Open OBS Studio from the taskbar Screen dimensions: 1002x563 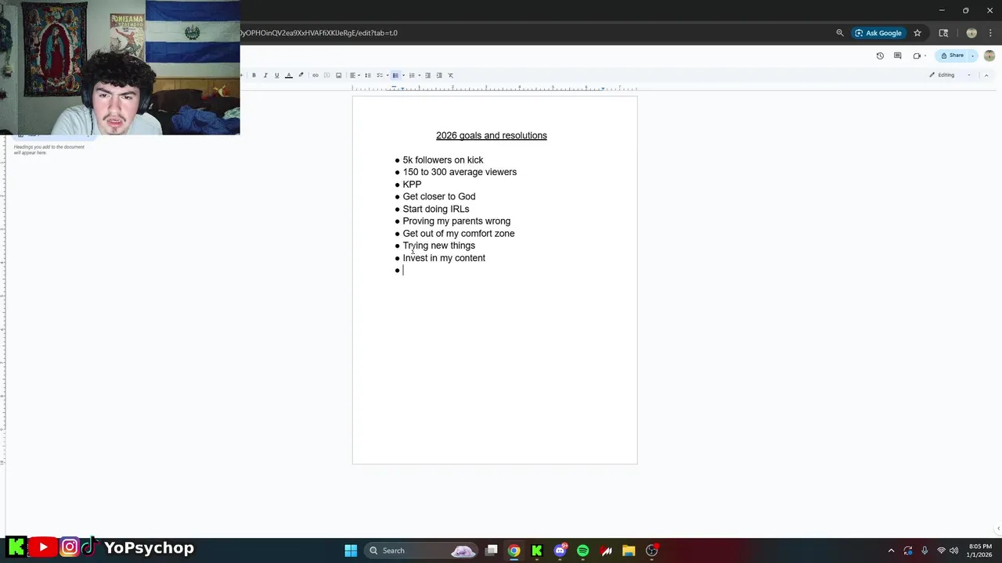click(x=651, y=550)
